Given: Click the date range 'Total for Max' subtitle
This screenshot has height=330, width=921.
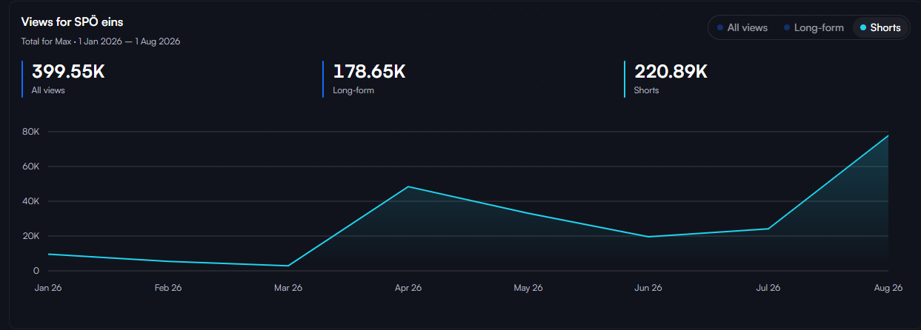Looking at the screenshot, I should (101, 41).
